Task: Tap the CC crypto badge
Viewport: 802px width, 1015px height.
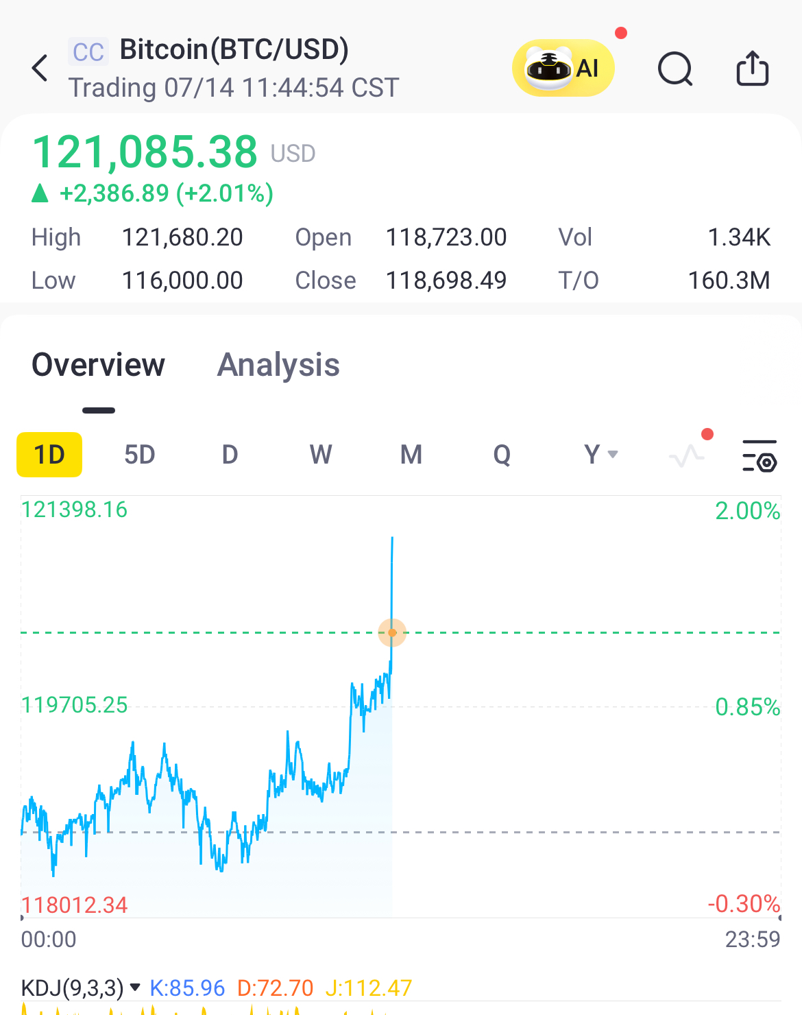Action: point(88,52)
